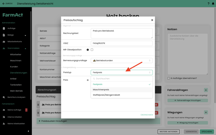Delete the Preis pro Betriebsstd. price block
Viewport: 216px width, 135px height.
click(x=156, y=105)
